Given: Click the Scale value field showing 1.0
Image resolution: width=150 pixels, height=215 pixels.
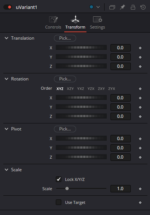Looking at the screenshot, I should pos(120,189).
